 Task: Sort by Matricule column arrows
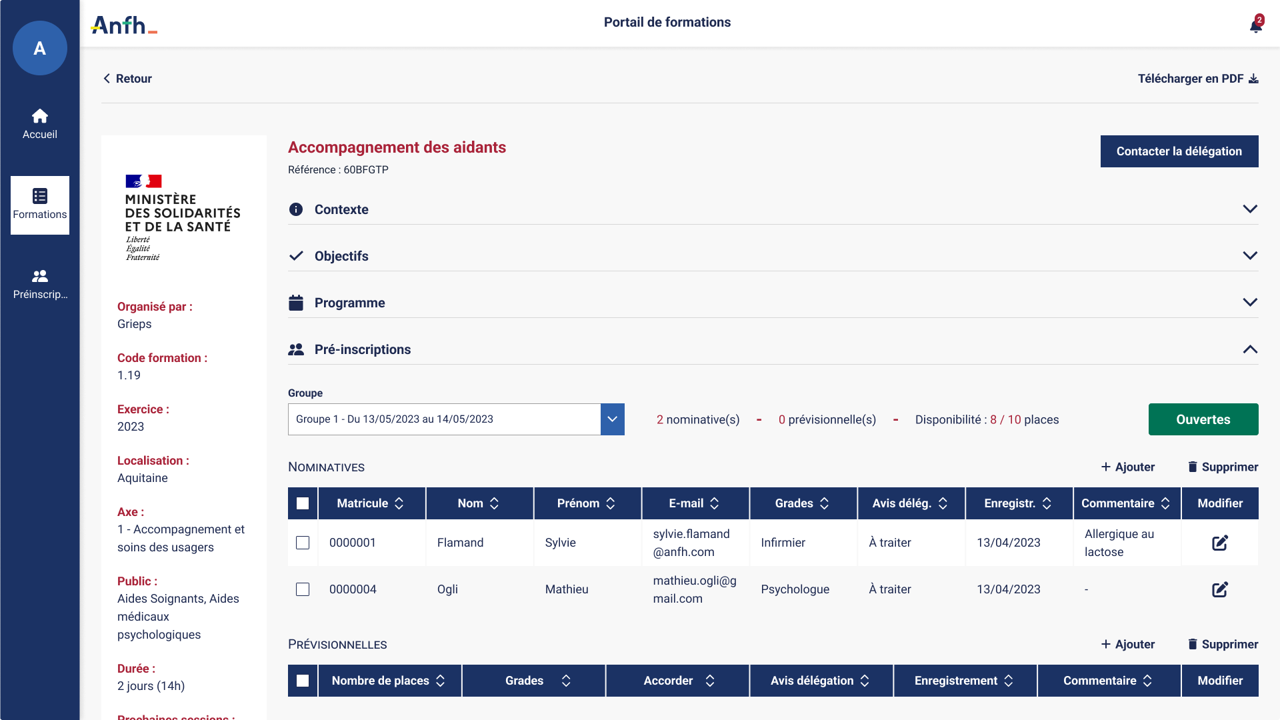pos(399,503)
